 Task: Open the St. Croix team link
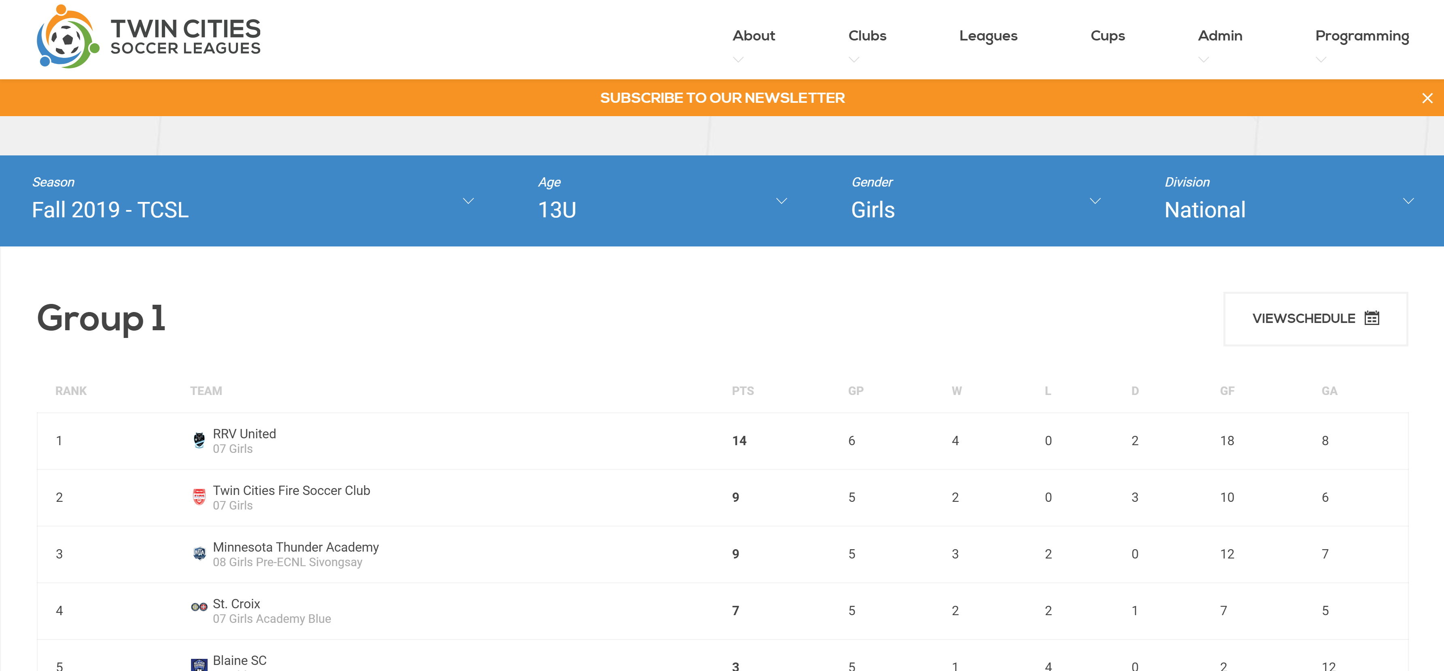[236, 604]
